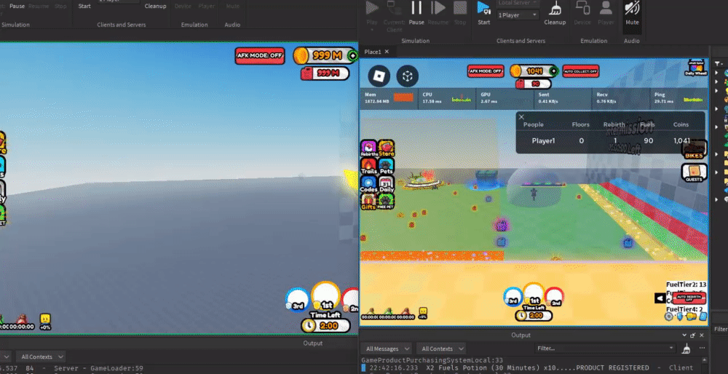Open the BIKES button in right game view
This screenshot has height=374, width=728.
tap(695, 149)
